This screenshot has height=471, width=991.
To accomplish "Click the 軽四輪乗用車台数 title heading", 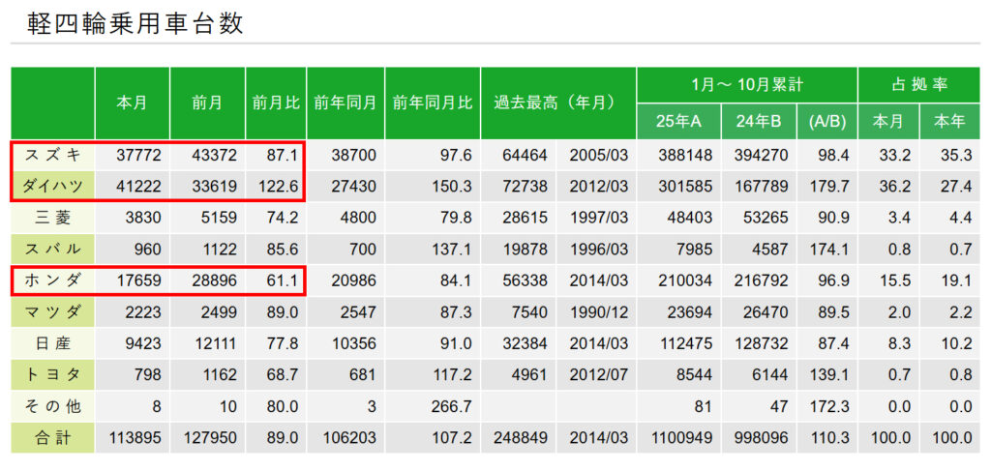I will coord(127,22).
